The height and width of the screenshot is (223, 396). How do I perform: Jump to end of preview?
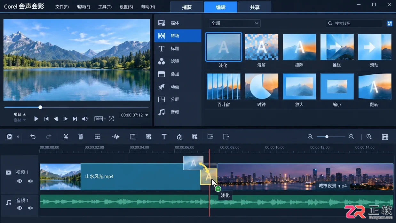pyautogui.click(x=75, y=119)
